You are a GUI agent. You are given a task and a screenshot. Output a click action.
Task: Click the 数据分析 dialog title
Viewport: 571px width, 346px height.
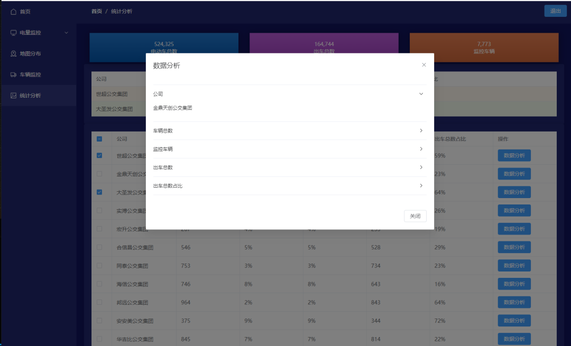[167, 66]
